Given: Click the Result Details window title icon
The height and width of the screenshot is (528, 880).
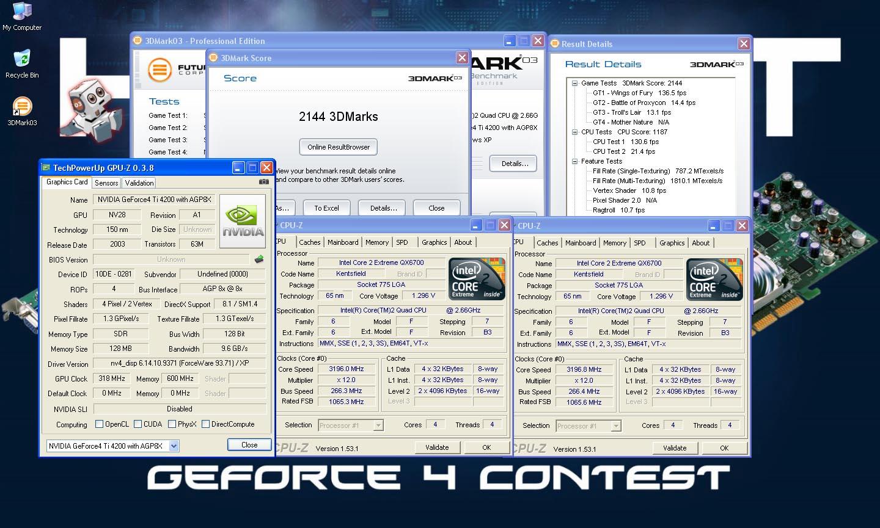Looking at the screenshot, I should (555, 44).
